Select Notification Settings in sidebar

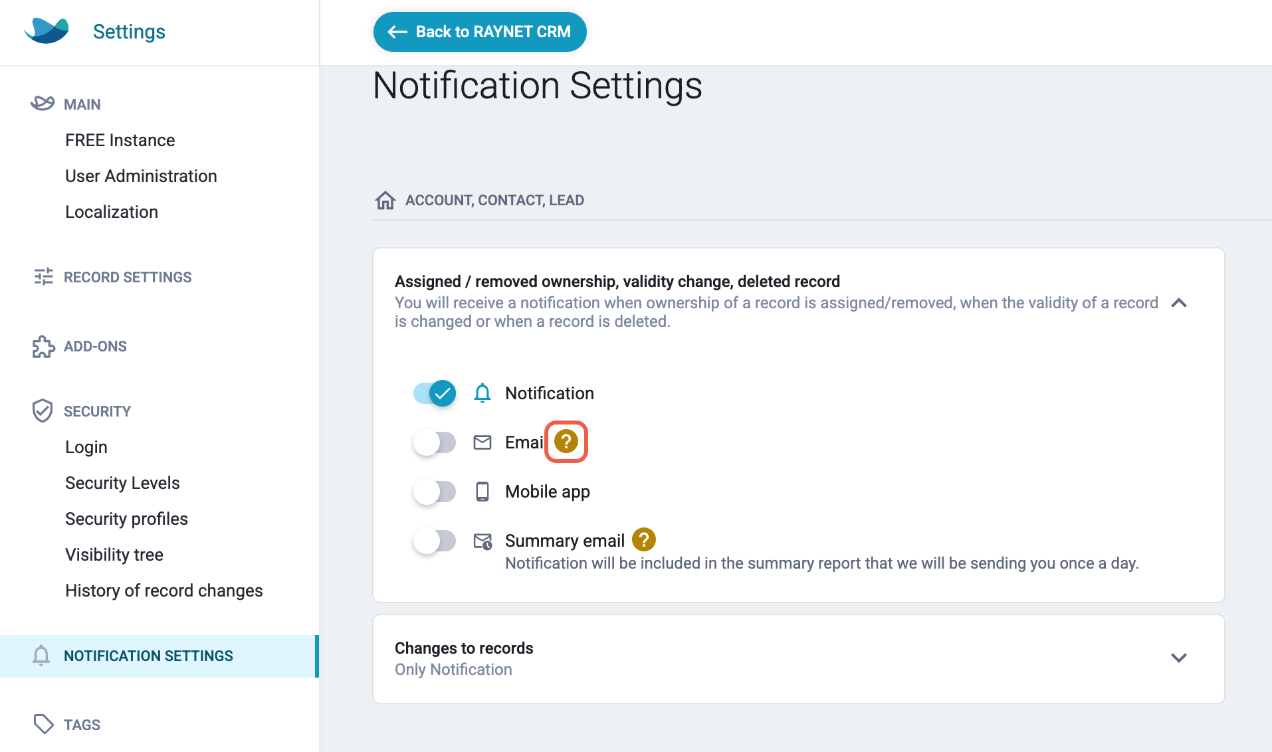click(159, 656)
